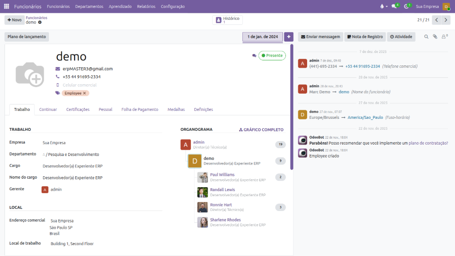The height and width of the screenshot is (256, 455).
Task: Open the conversations chat bubble icon
Action: click(395, 6)
